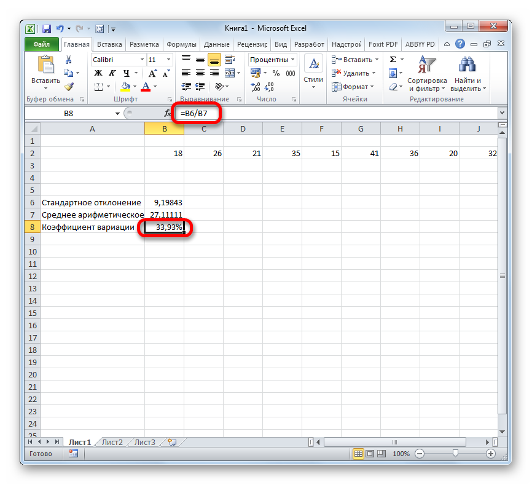Toggle bottom vertical alignment (highlighted)

tap(214, 60)
